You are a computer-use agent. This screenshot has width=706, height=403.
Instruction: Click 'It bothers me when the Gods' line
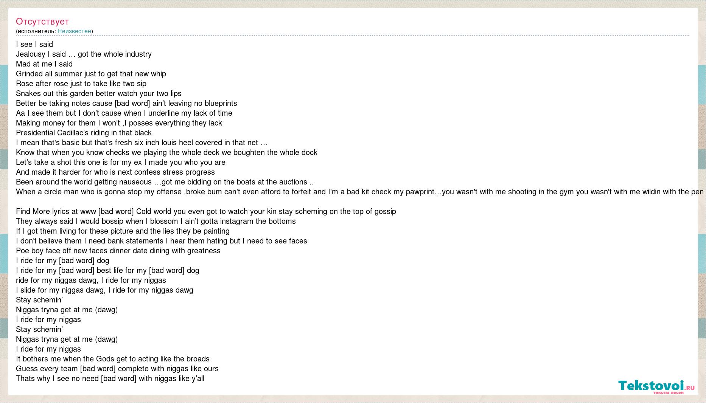[113, 359]
